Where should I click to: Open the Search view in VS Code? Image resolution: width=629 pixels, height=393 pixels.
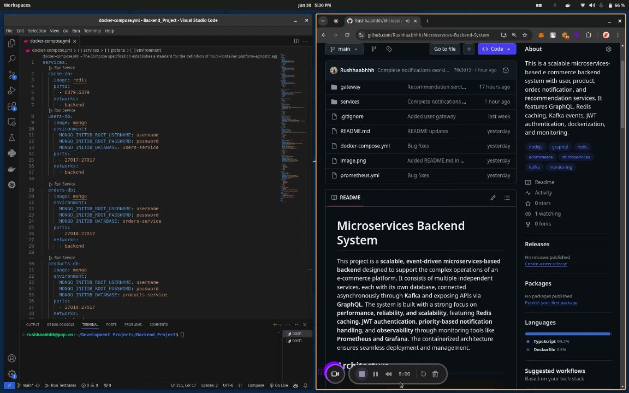pos(11,59)
